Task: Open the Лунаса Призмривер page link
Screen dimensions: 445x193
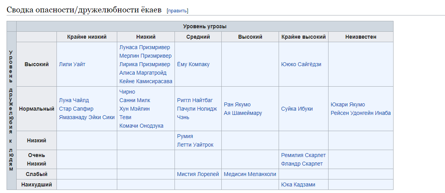Action: 144,47
